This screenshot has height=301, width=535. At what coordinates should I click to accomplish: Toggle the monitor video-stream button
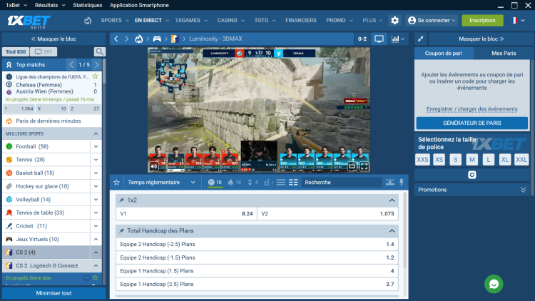[379, 39]
